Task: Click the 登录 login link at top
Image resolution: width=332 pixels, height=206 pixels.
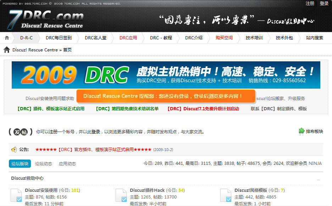Action: [324, 4]
